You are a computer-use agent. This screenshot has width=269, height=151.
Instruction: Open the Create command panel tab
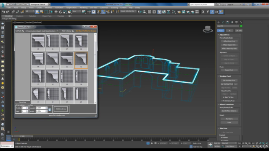pyautogui.click(x=219, y=22)
